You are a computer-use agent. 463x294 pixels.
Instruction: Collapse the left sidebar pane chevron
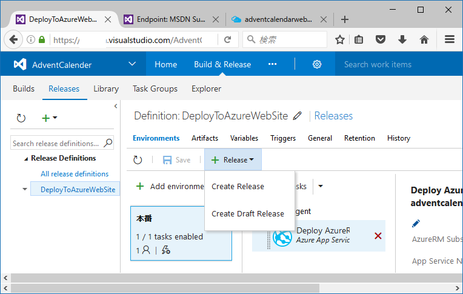pyautogui.click(x=116, y=106)
